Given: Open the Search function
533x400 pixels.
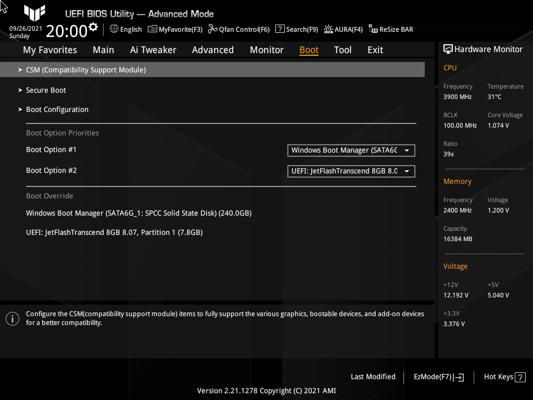Looking at the screenshot, I should [x=296, y=29].
